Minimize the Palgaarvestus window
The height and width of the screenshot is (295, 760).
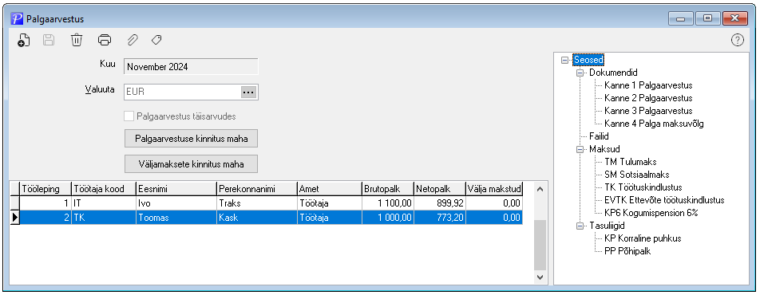(681, 19)
